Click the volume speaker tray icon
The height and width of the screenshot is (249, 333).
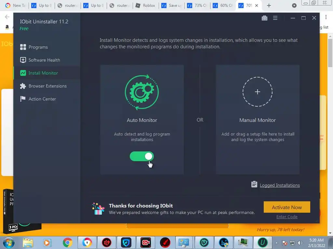point(300,243)
